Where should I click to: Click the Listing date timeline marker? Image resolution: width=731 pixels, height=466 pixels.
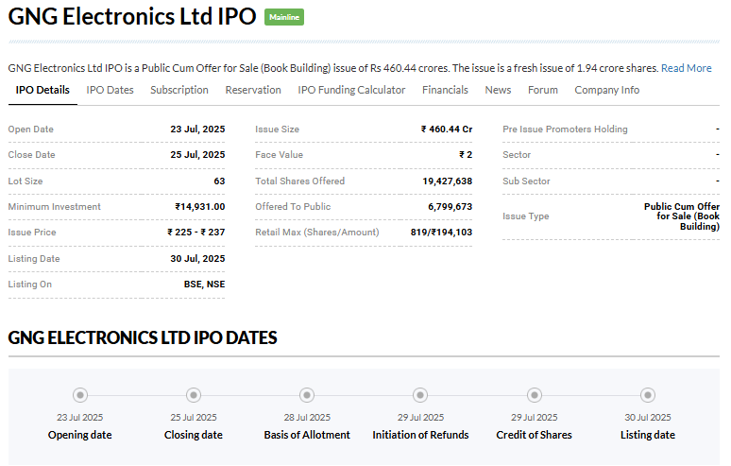pyautogui.click(x=648, y=395)
